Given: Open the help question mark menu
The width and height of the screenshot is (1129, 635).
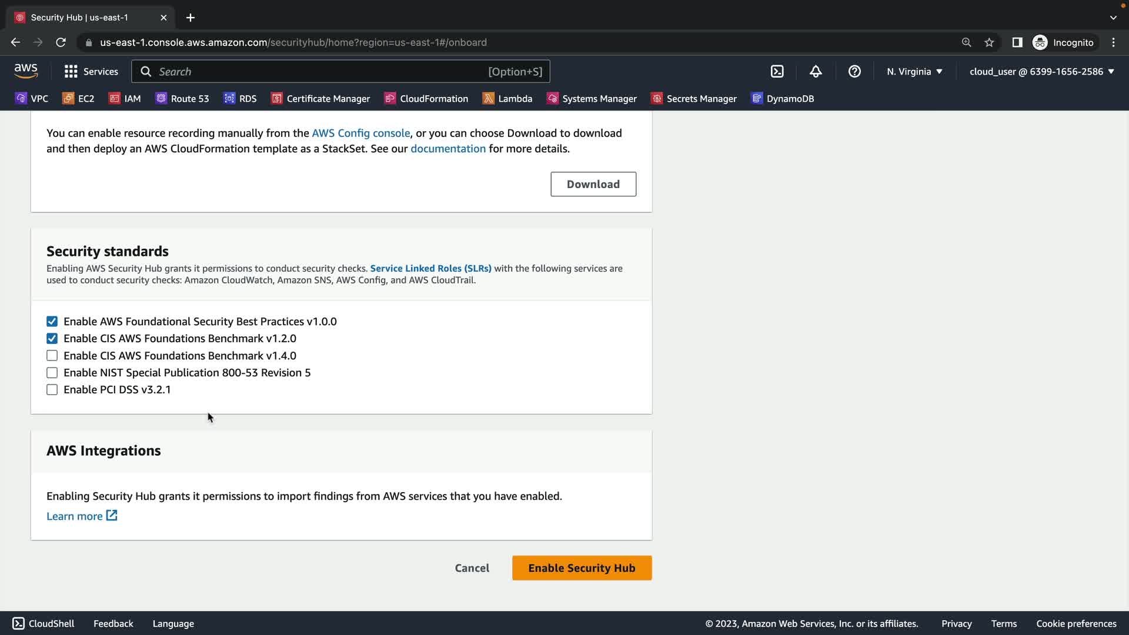Looking at the screenshot, I should pos(854,71).
